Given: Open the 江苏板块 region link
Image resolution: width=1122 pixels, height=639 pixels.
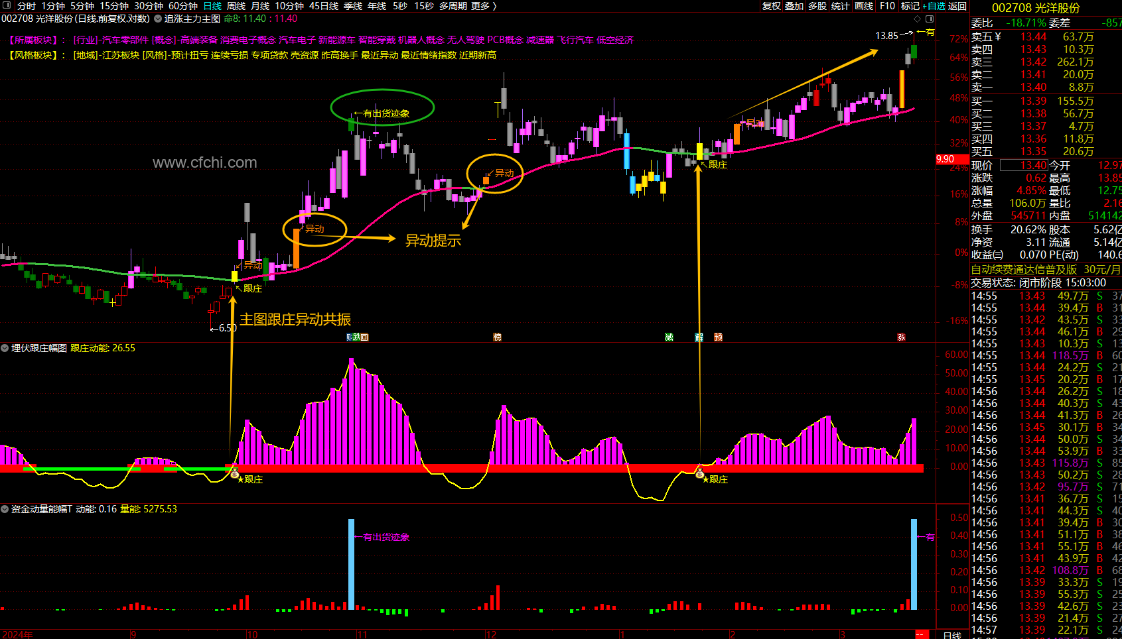Looking at the screenshot, I should click(x=121, y=55).
